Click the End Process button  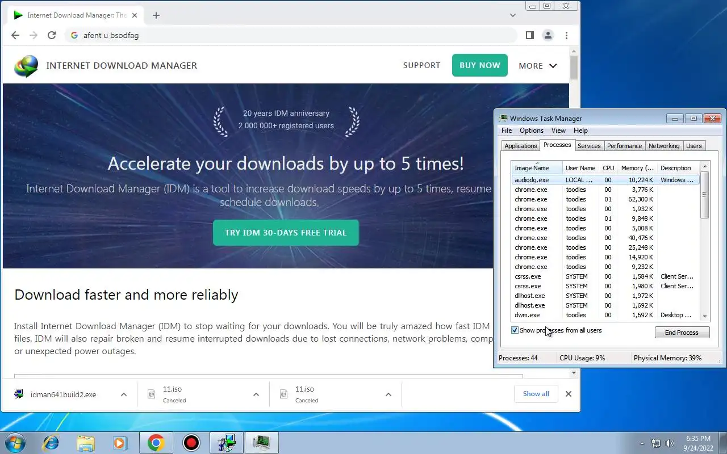pyautogui.click(x=682, y=333)
